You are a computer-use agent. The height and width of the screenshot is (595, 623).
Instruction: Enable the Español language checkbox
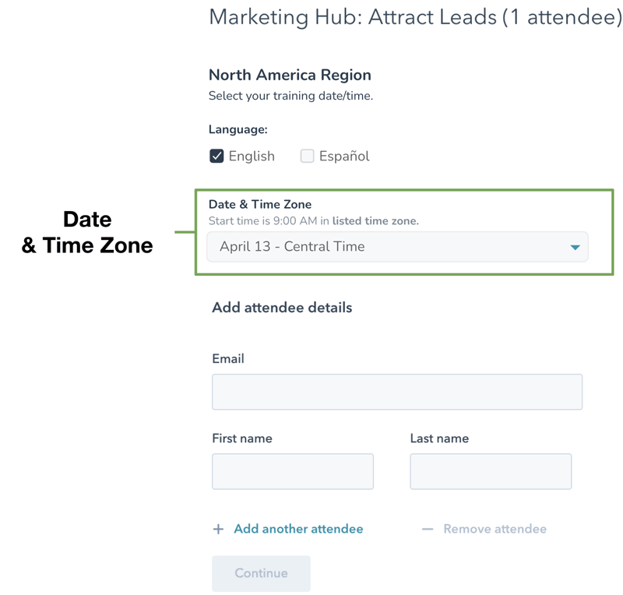pos(308,156)
